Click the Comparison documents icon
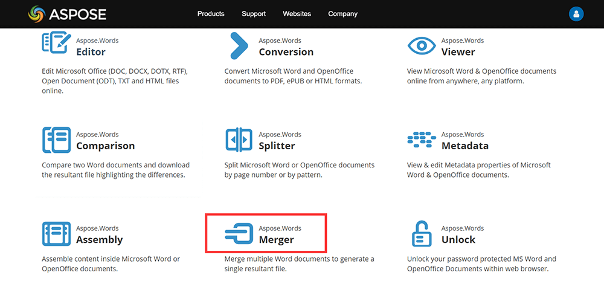This screenshot has width=604, height=281. click(x=56, y=140)
